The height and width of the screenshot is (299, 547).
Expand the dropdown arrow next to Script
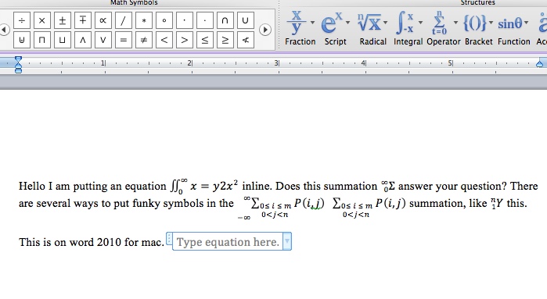click(347, 23)
